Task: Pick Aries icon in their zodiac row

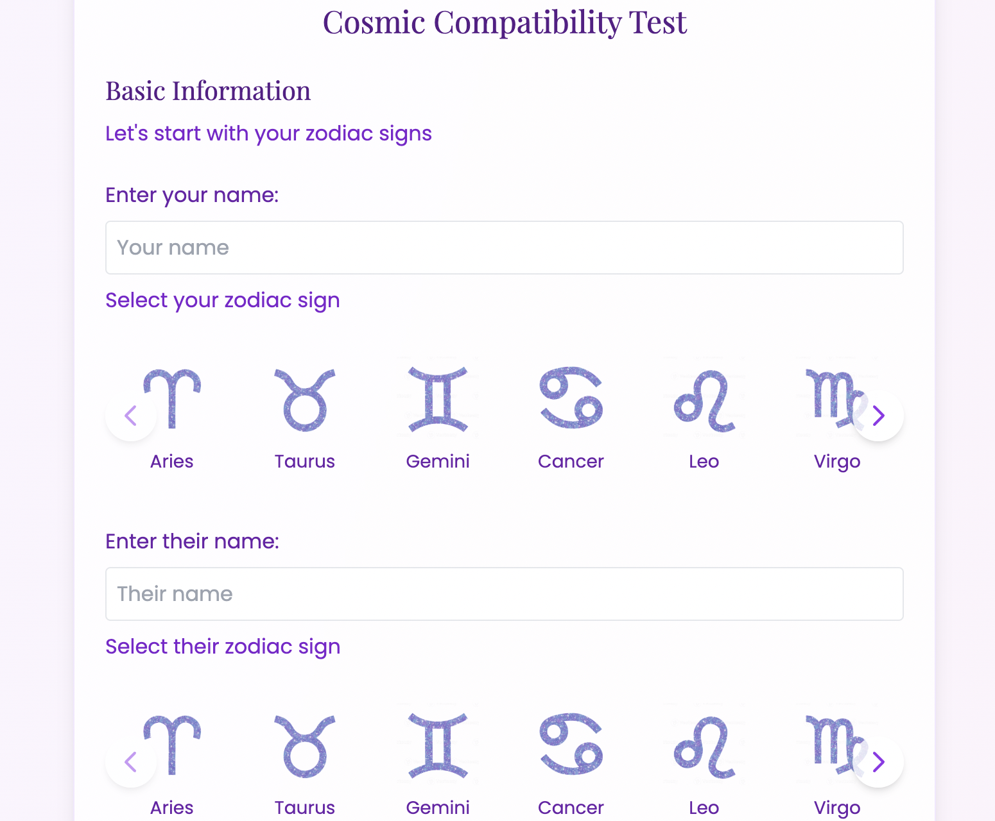Action: pos(171,745)
